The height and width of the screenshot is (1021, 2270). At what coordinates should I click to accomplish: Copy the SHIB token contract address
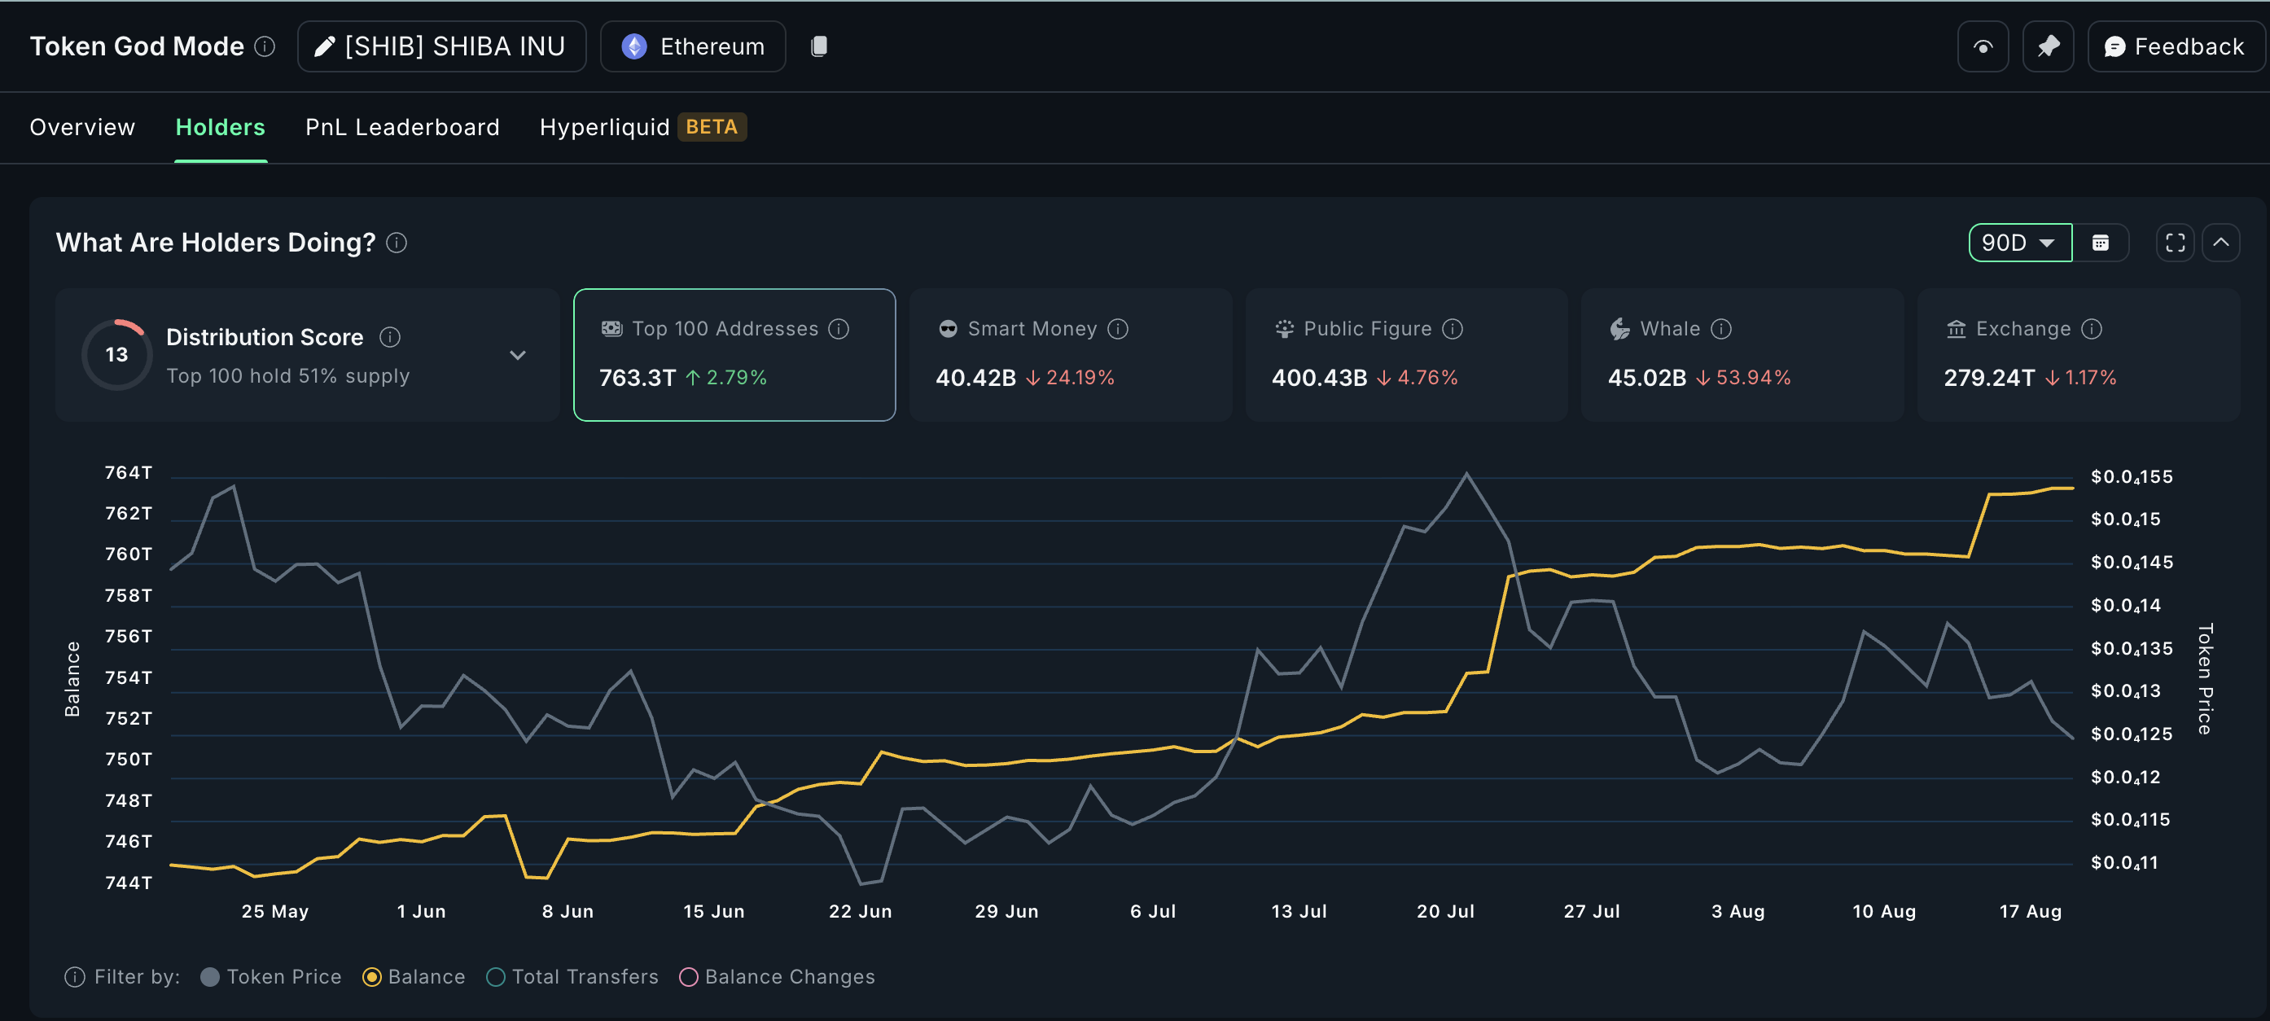tap(818, 46)
